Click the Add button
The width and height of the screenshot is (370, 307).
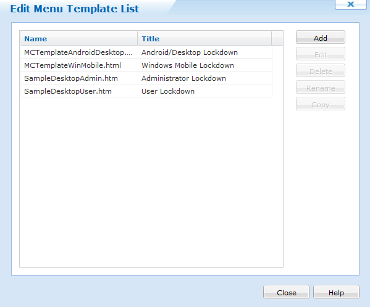[x=321, y=37]
